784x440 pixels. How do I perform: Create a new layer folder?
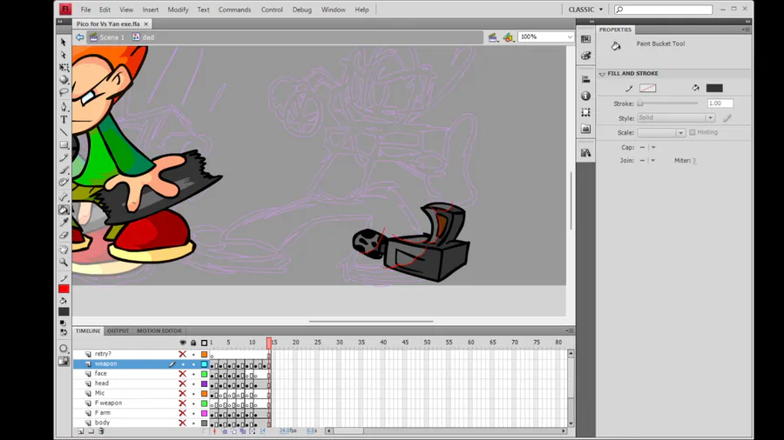91,431
